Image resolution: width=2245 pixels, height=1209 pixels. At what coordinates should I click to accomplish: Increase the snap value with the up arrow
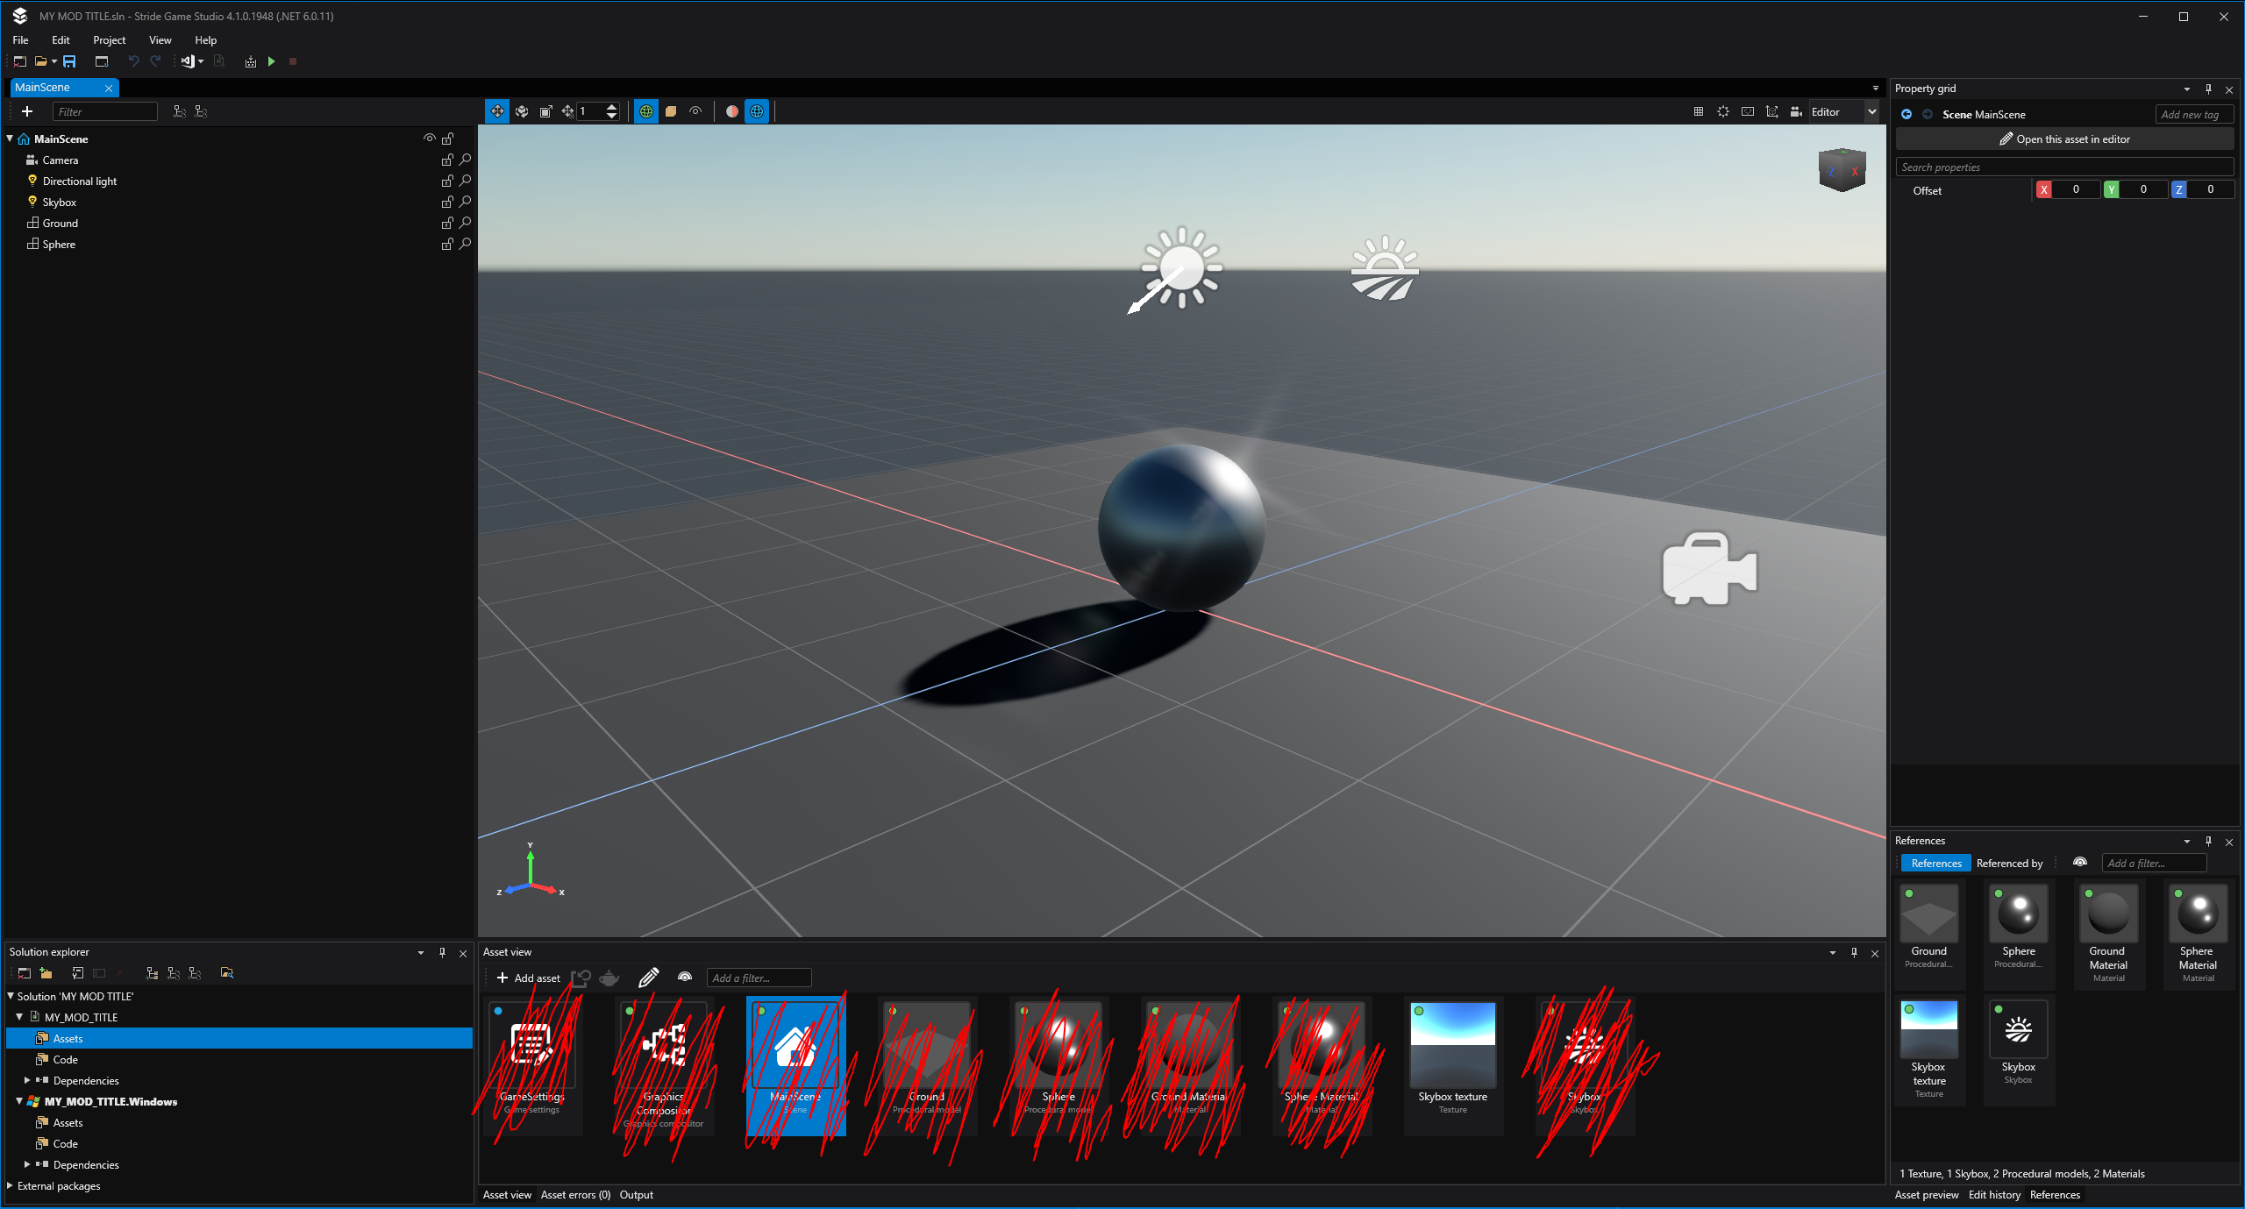[612, 107]
